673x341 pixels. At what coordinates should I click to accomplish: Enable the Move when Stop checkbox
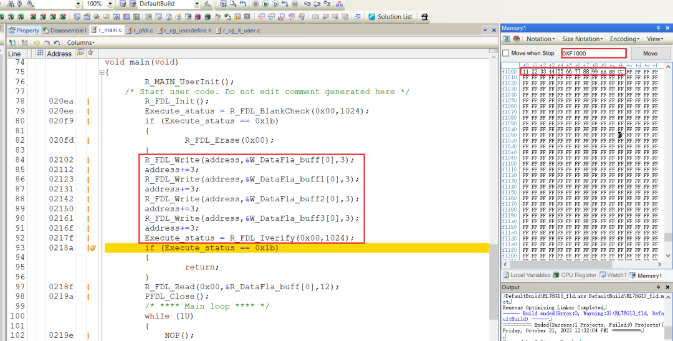click(x=505, y=53)
